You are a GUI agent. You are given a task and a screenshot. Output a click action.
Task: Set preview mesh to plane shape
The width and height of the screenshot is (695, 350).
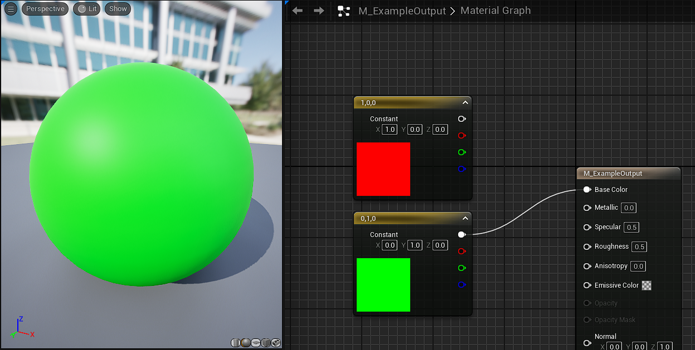click(256, 343)
